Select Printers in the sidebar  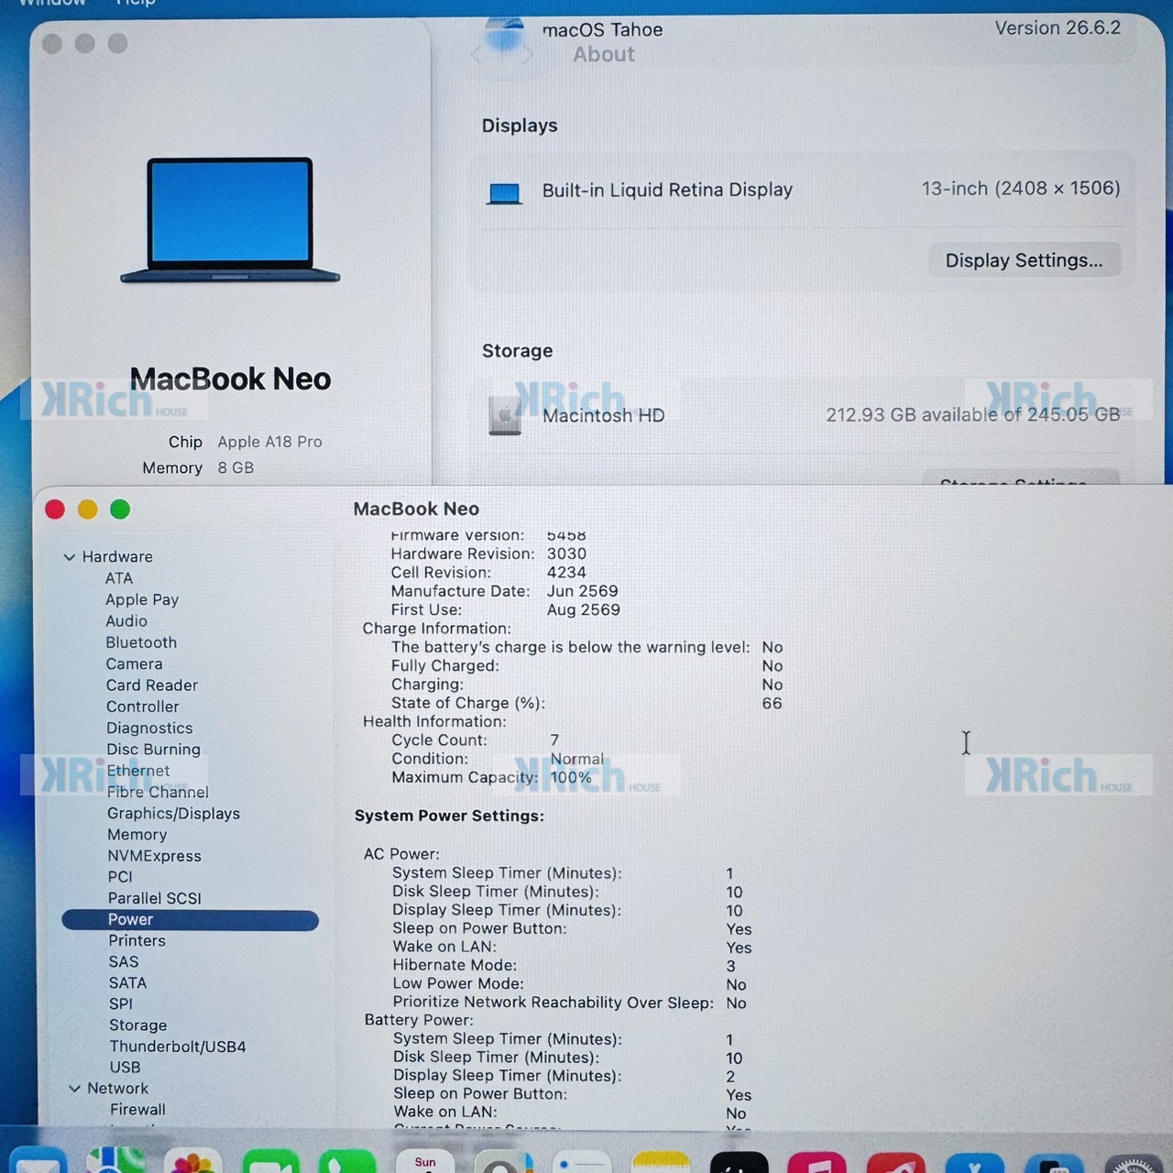tap(137, 940)
